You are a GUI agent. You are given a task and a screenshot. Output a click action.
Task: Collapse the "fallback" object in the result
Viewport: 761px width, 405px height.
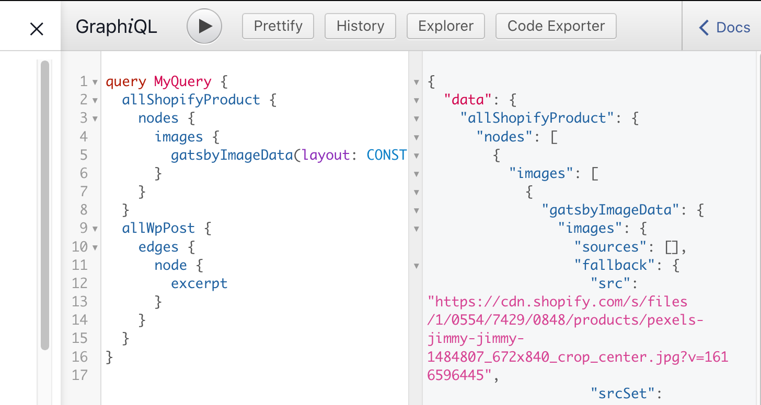click(x=417, y=266)
